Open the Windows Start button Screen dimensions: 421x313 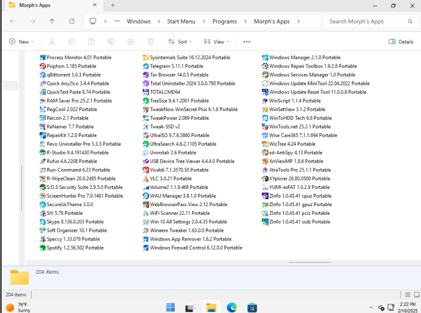[170, 307]
